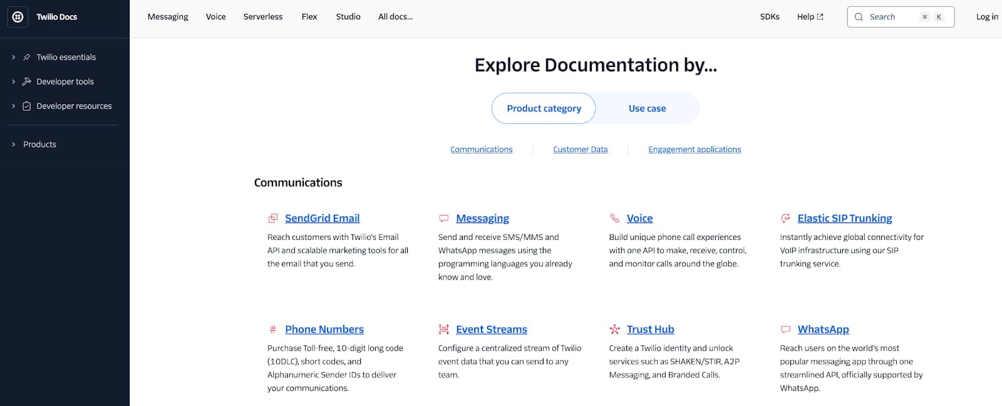This screenshot has height=406, width=1002.
Task: Switch to the Use case toggle
Action: [x=647, y=108]
